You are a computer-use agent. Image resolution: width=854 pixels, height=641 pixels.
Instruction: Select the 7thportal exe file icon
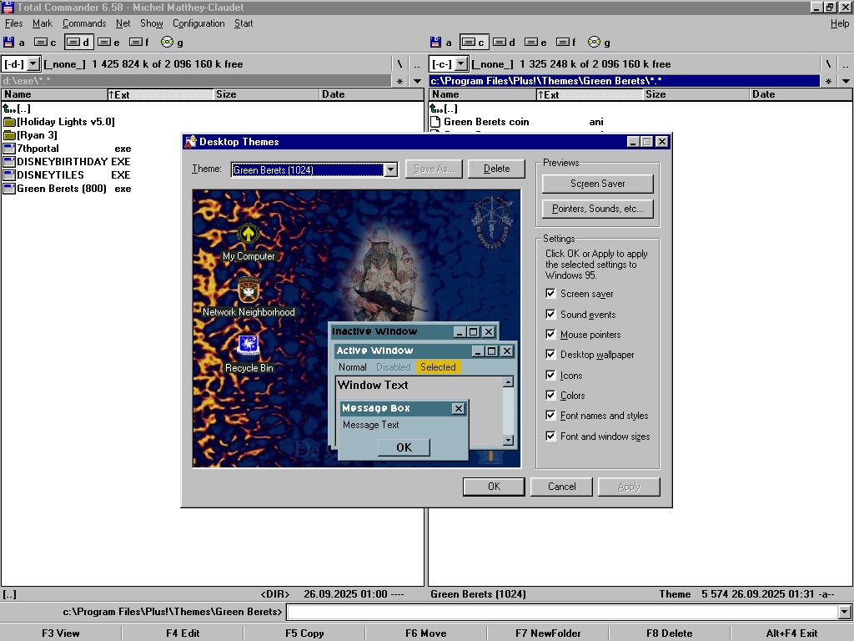pos(9,149)
